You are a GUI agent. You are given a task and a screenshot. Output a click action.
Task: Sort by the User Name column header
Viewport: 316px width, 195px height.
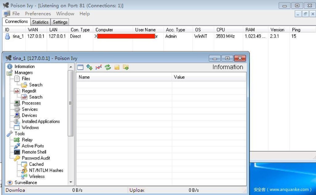[x=148, y=30]
